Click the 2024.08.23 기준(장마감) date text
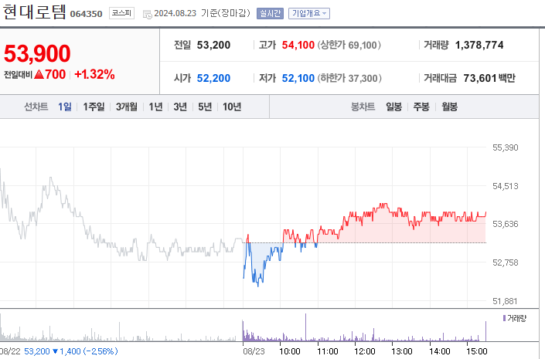The width and height of the screenshot is (545, 359). click(x=202, y=13)
